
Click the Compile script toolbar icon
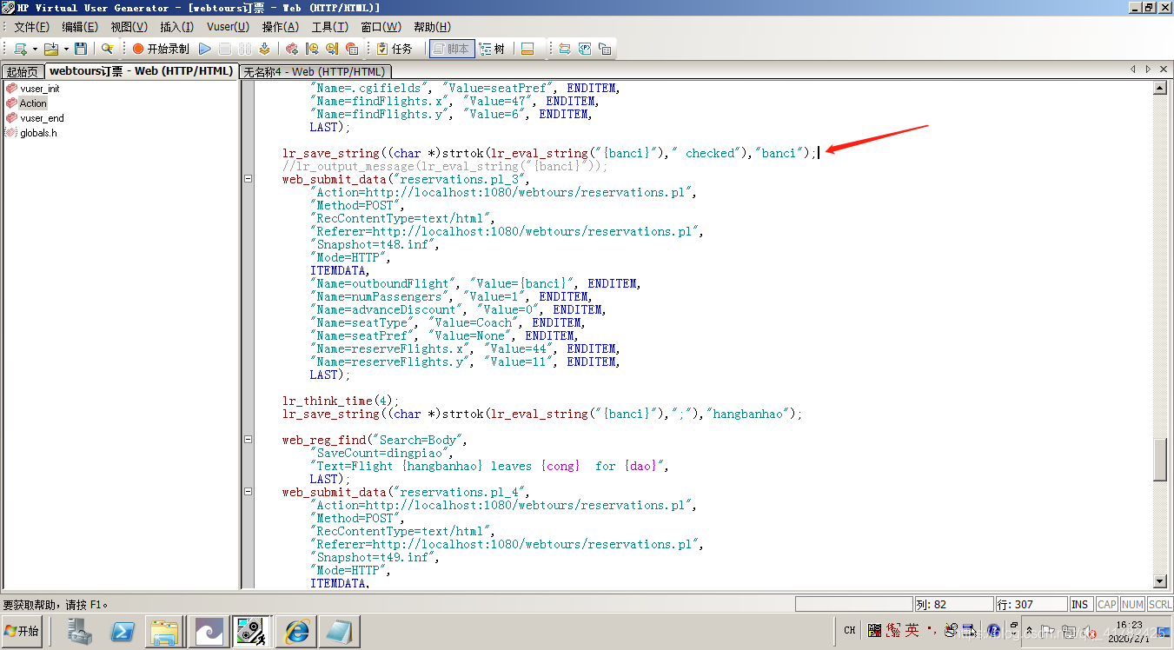[265, 49]
